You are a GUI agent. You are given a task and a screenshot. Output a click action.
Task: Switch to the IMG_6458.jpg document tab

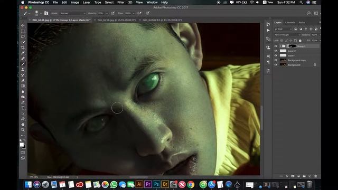(x=117, y=20)
